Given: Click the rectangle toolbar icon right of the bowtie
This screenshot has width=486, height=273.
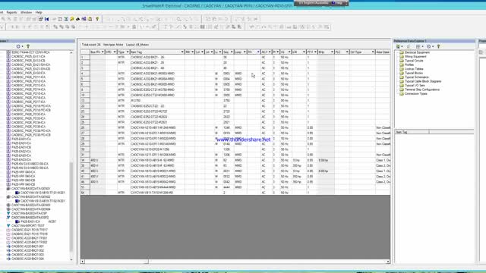Looking at the screenshot, I should click(60, 19).
